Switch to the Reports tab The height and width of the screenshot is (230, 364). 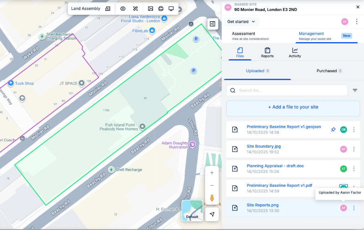click(267, 52)
